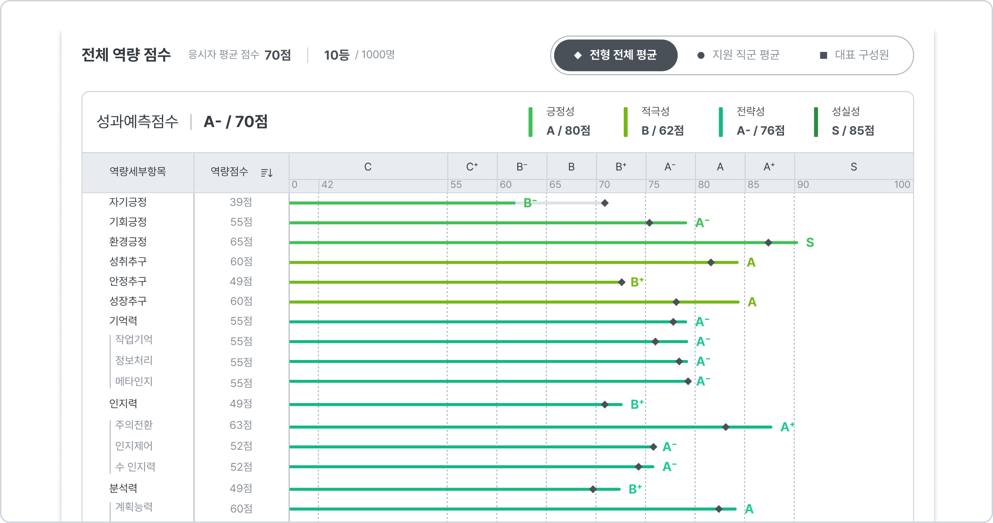Select the 메타인지 sub-item
993x523 pixels.
pyautogui.click(x=134, y=382)
